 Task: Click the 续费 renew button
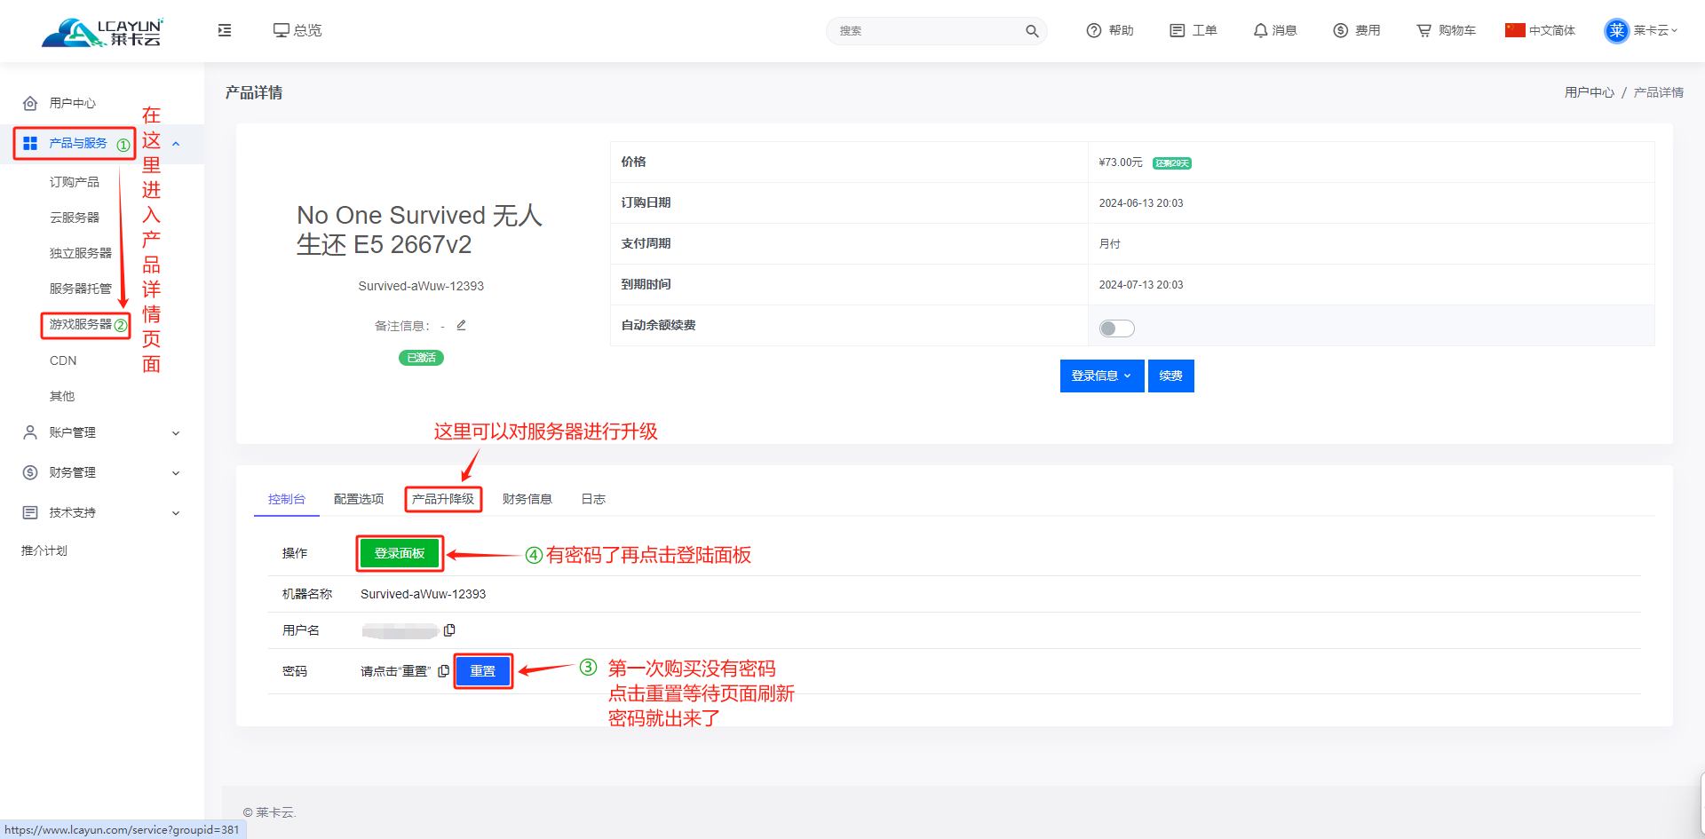1170,376
